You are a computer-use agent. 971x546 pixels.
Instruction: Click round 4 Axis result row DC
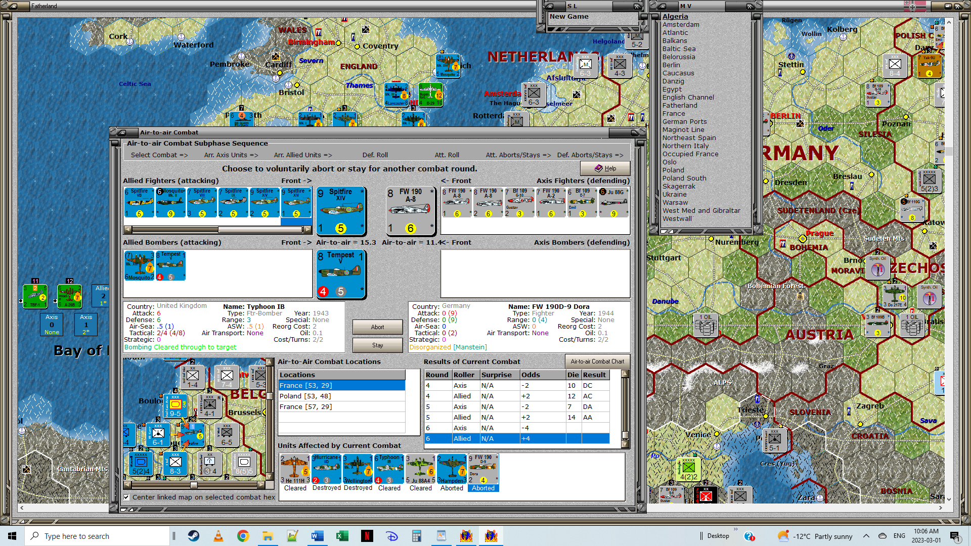(517, 385)
